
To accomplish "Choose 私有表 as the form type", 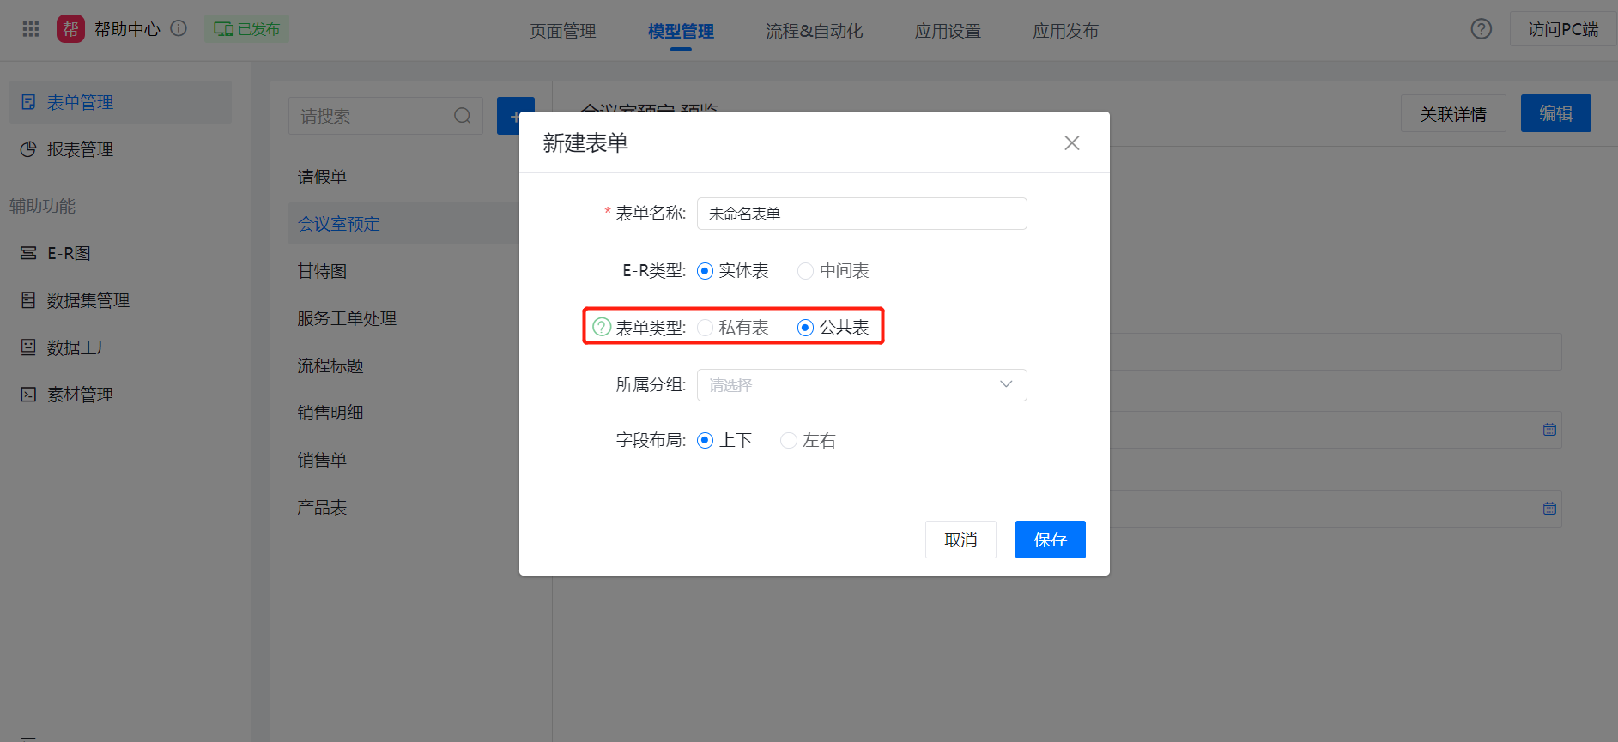I will pos(706,328).
